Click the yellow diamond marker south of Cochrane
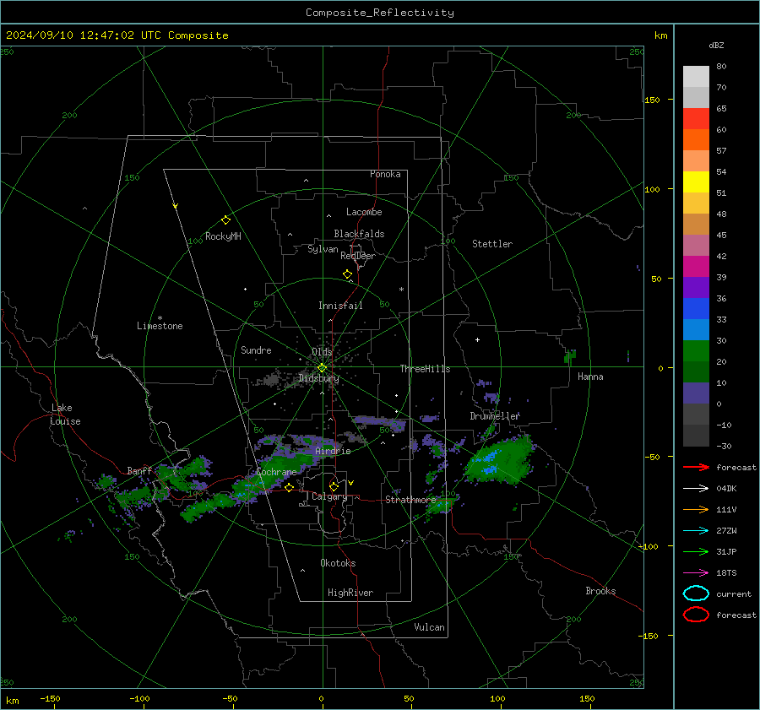The height and width of the screenshot is (710, 760). [290, 487]
